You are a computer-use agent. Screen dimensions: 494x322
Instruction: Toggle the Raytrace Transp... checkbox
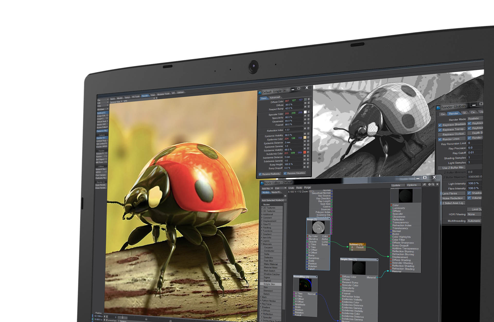point(440,130)
